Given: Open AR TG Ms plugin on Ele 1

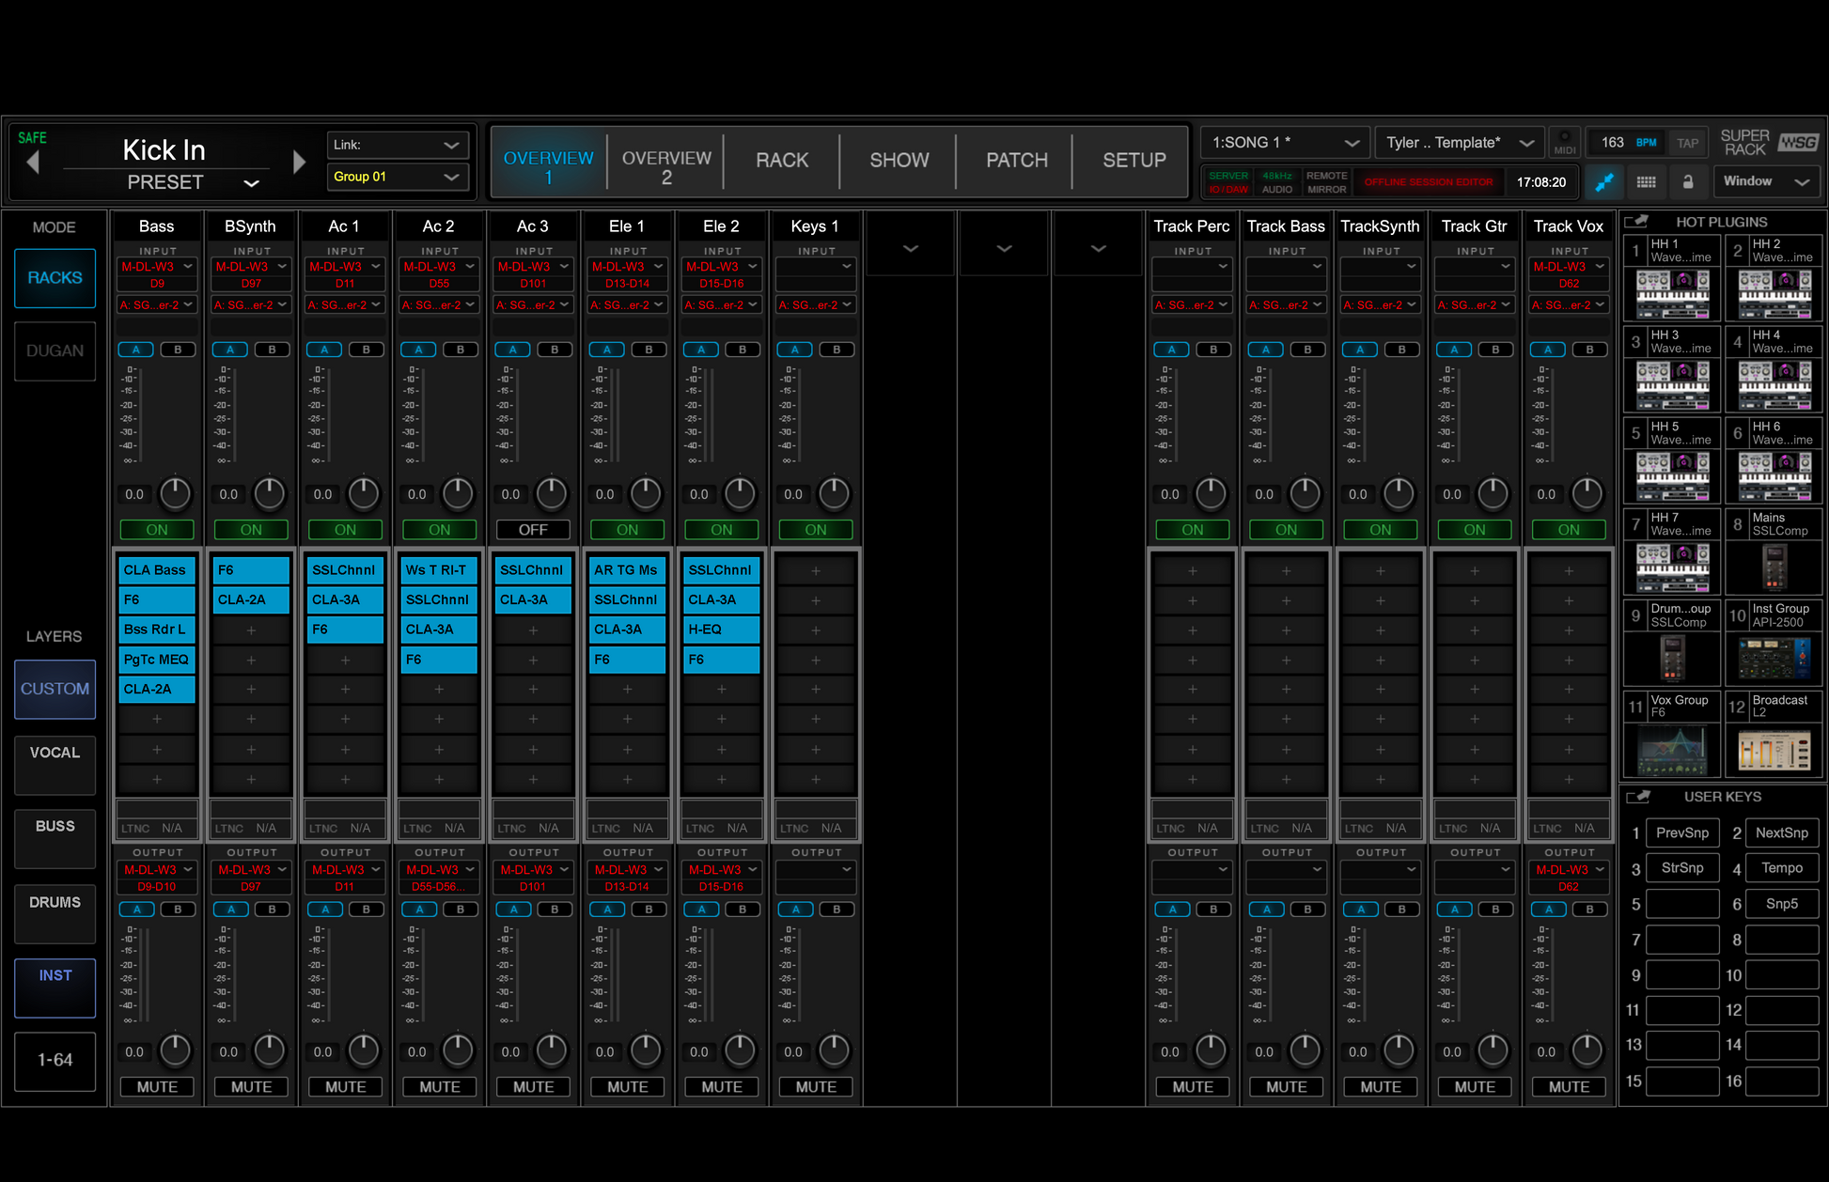Looking at the screenshot, I should (627, 570).
